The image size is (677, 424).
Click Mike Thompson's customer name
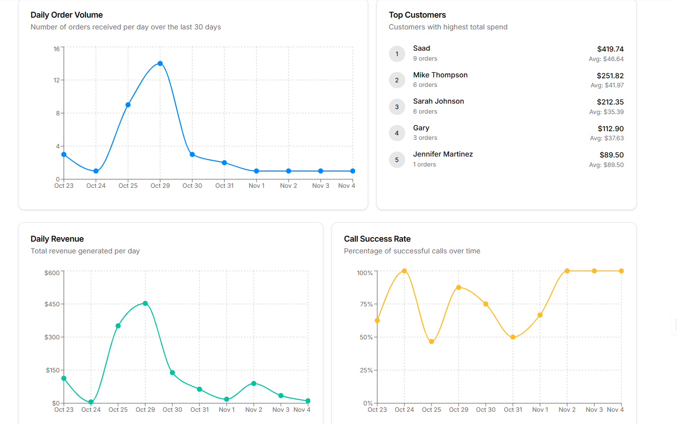pos(440,75)
